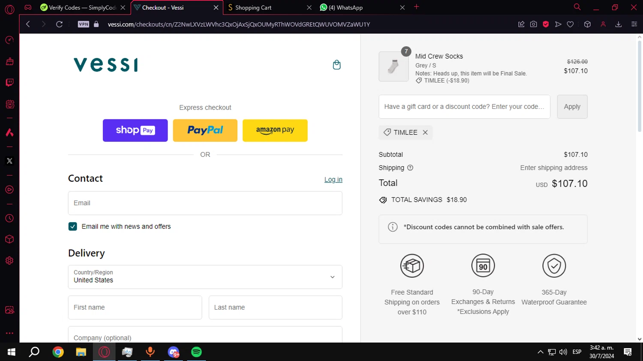Image resolution: width=643 pixels, height=361 pixels.
Task: Open the Aria AI sidebar icon
Action: (x=9, y=132)
